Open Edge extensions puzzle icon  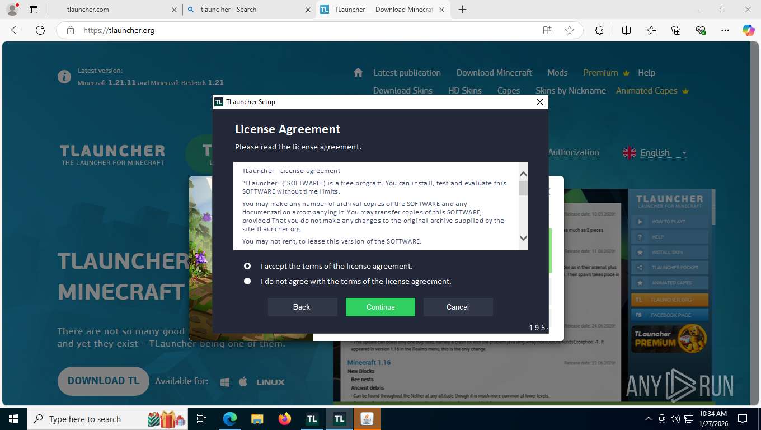point(599,30)
